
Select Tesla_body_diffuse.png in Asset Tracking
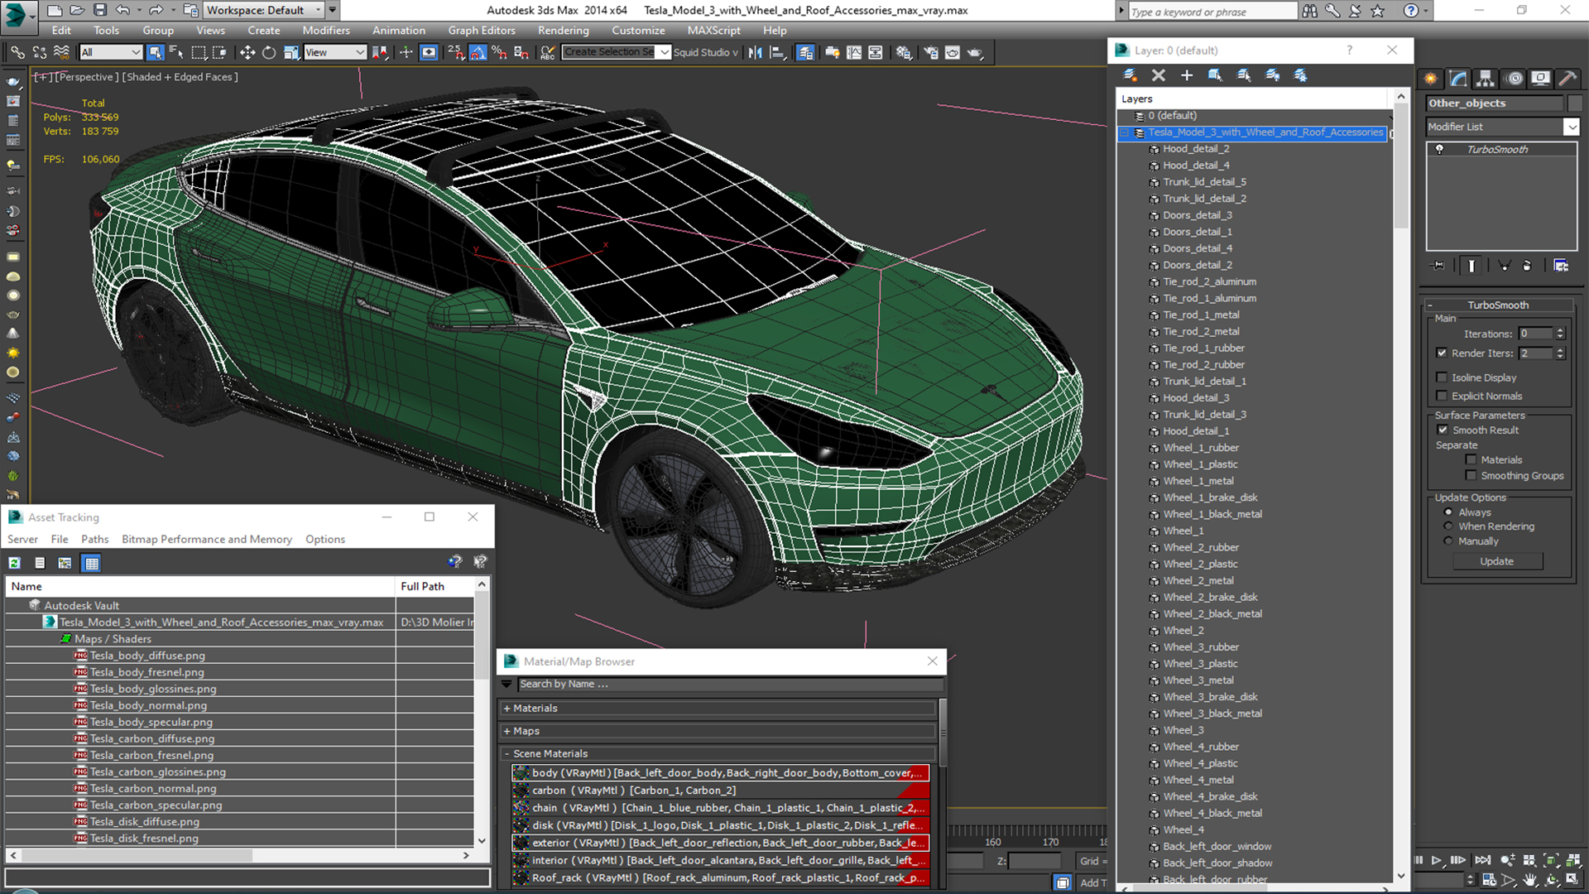147,656
